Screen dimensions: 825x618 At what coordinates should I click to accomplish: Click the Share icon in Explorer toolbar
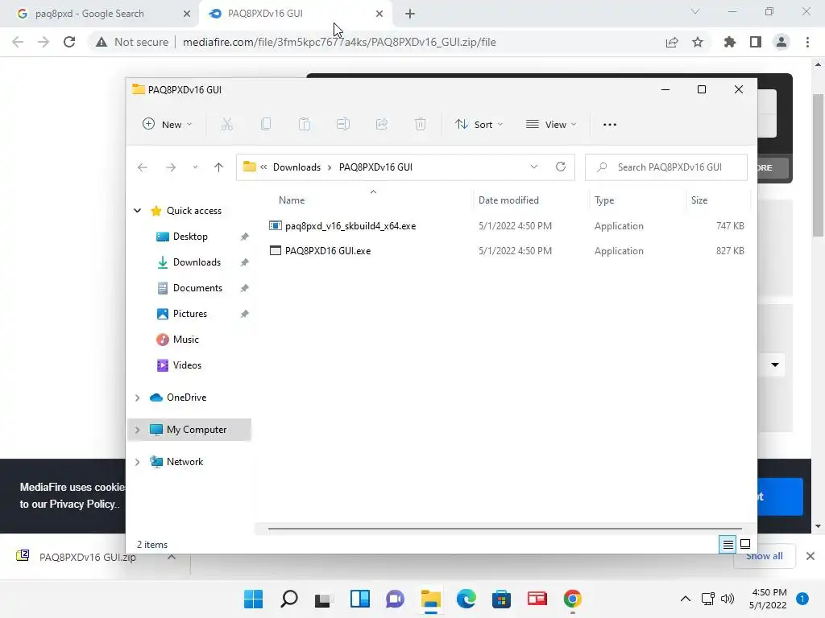tap(381, 125)
